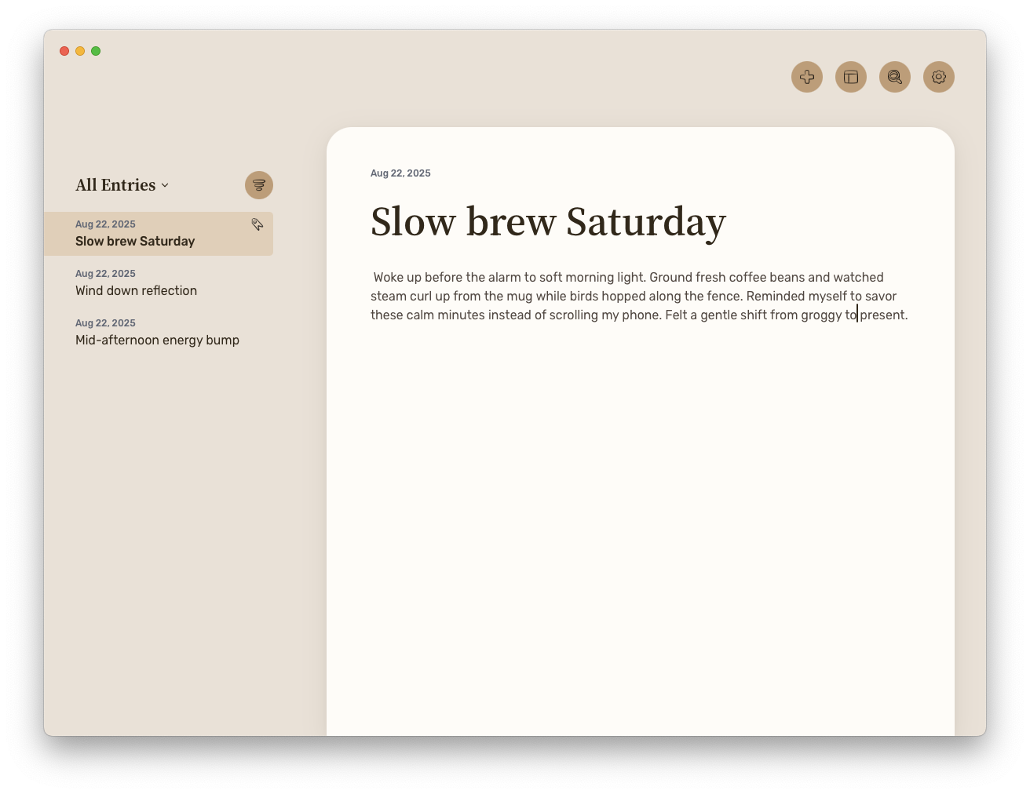Click the Slow brew Saturday title to edit it
Image resolution: width=1030 pixels, height=794 pixels.
click(548, 222)
